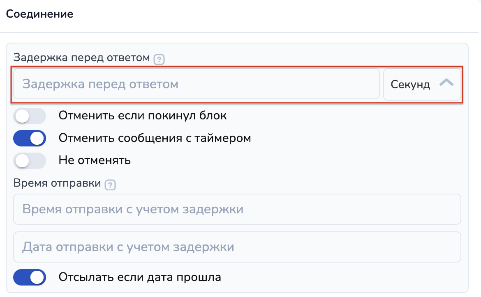Viewport: 481px width, 297px height.
Task: Click help icon beside Задержка перед ответом label
Action: (x=159, y=59)
